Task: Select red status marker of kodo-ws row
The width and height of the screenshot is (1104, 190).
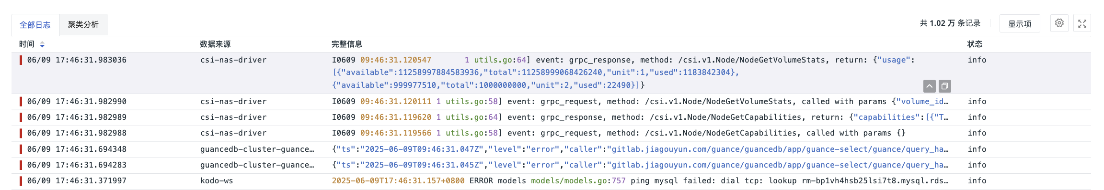Action: [x=21, y=181]
